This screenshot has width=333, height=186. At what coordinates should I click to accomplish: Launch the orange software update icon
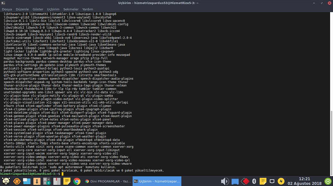[16, 181]
